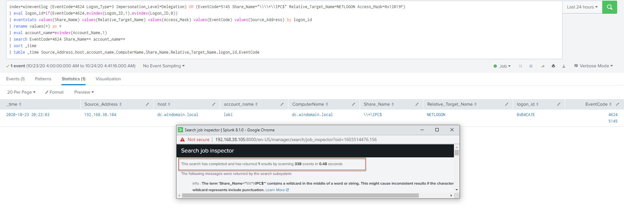The width and height of the screenshot is (624, 210).
Task: Edit the Relative_Target_Name column with pencil icon
Action: click(507, 104)
